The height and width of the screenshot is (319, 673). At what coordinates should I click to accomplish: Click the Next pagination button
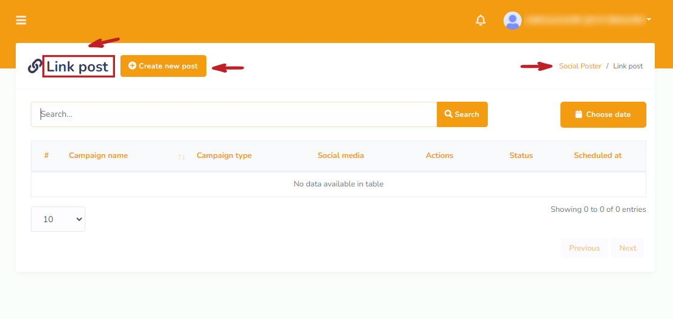point(628,248)
